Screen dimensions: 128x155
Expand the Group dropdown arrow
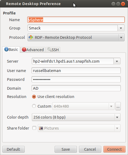(121, 28)
